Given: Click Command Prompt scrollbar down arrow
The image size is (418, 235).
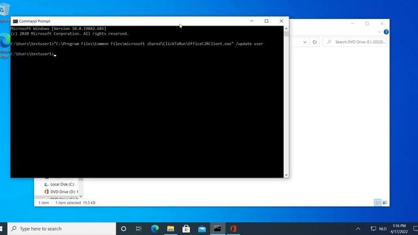Looking at the screenshot, I should (x=286, y=175).
